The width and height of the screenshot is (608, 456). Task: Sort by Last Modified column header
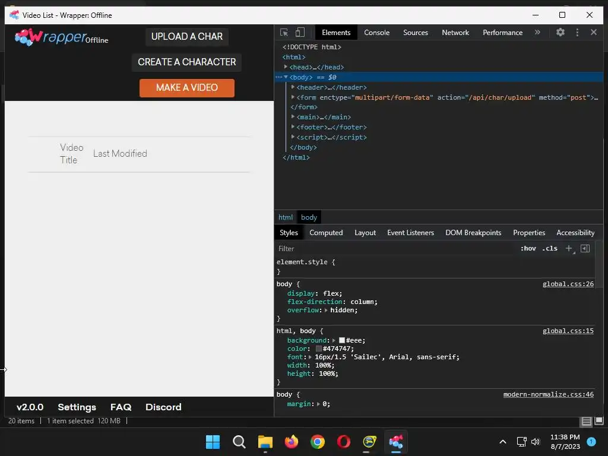click(x=120, y=154)
